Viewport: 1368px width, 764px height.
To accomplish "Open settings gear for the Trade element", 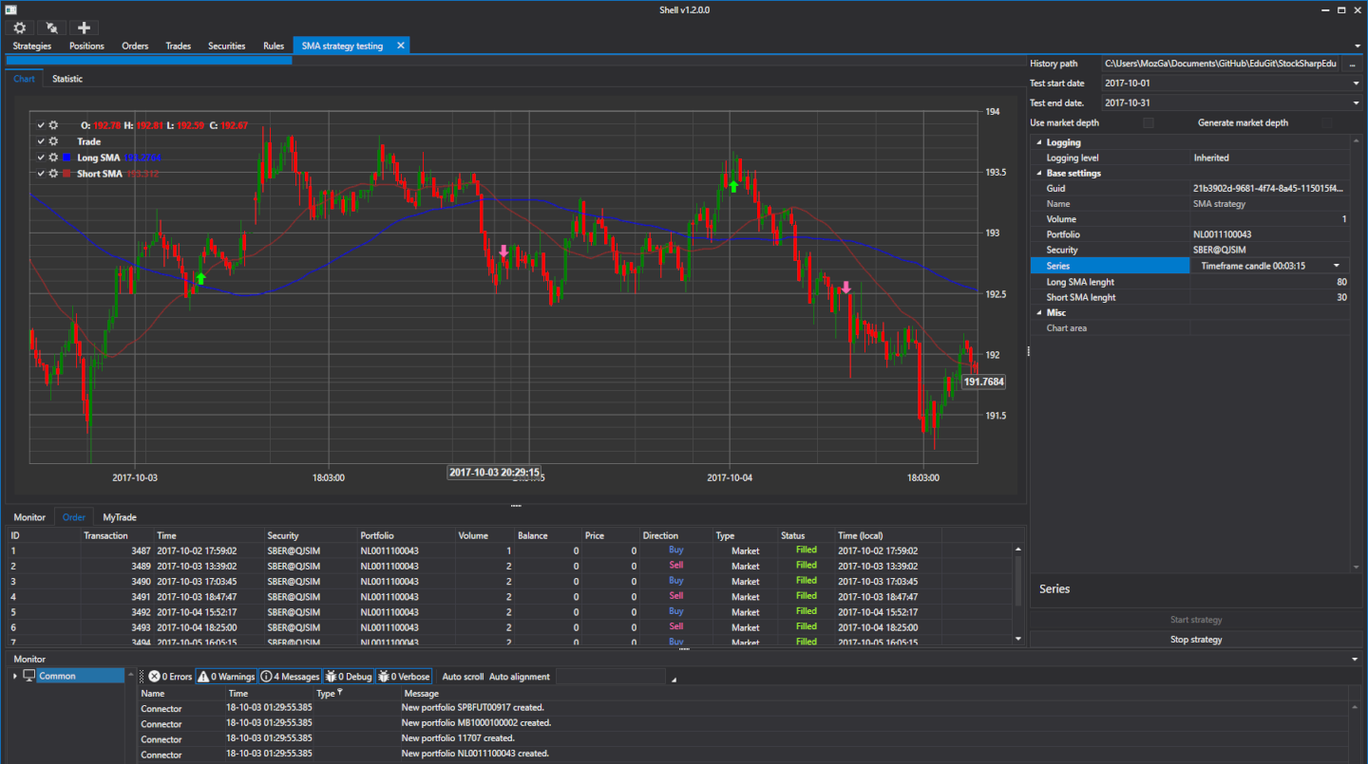I will pyautogui.click(x=53, y=141).
